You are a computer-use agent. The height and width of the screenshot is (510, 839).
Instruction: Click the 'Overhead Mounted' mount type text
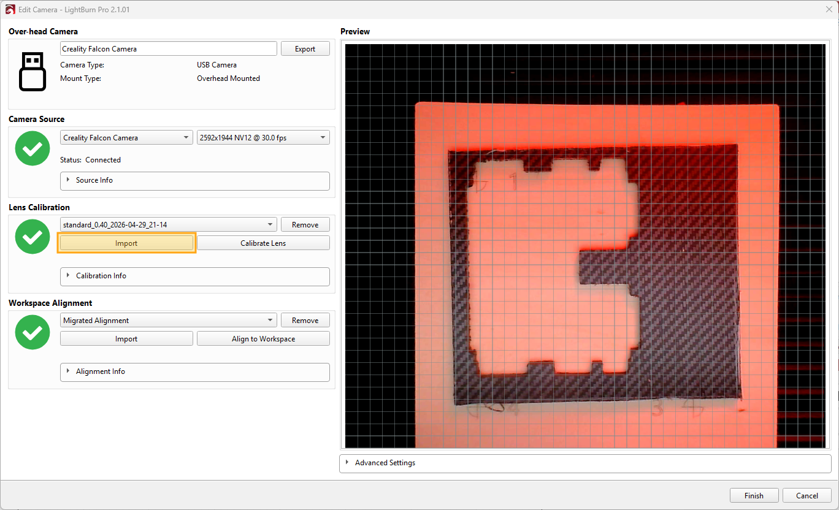pyautogui.click(x=228, y=78)
